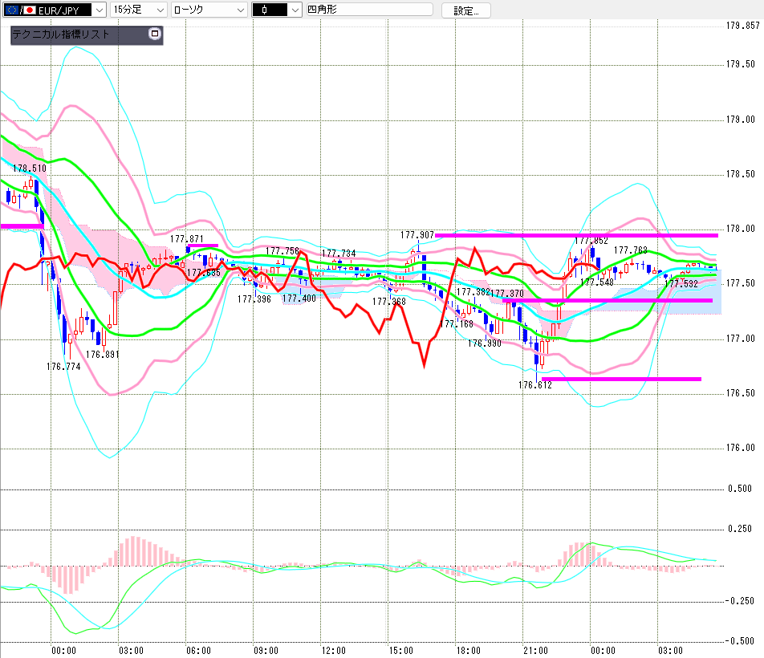The height and width of the screenshot is (658, 764).
Task: Click the 0.250 MACD axis label
Action: click(740, 529)
